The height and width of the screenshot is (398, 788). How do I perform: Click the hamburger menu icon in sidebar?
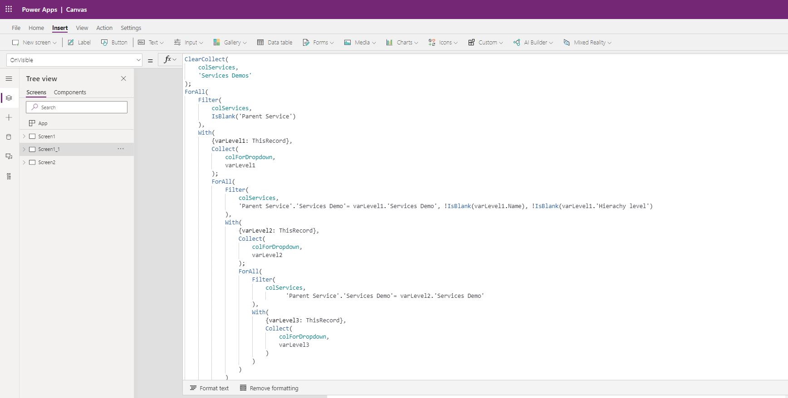click(x=9, y=79)
